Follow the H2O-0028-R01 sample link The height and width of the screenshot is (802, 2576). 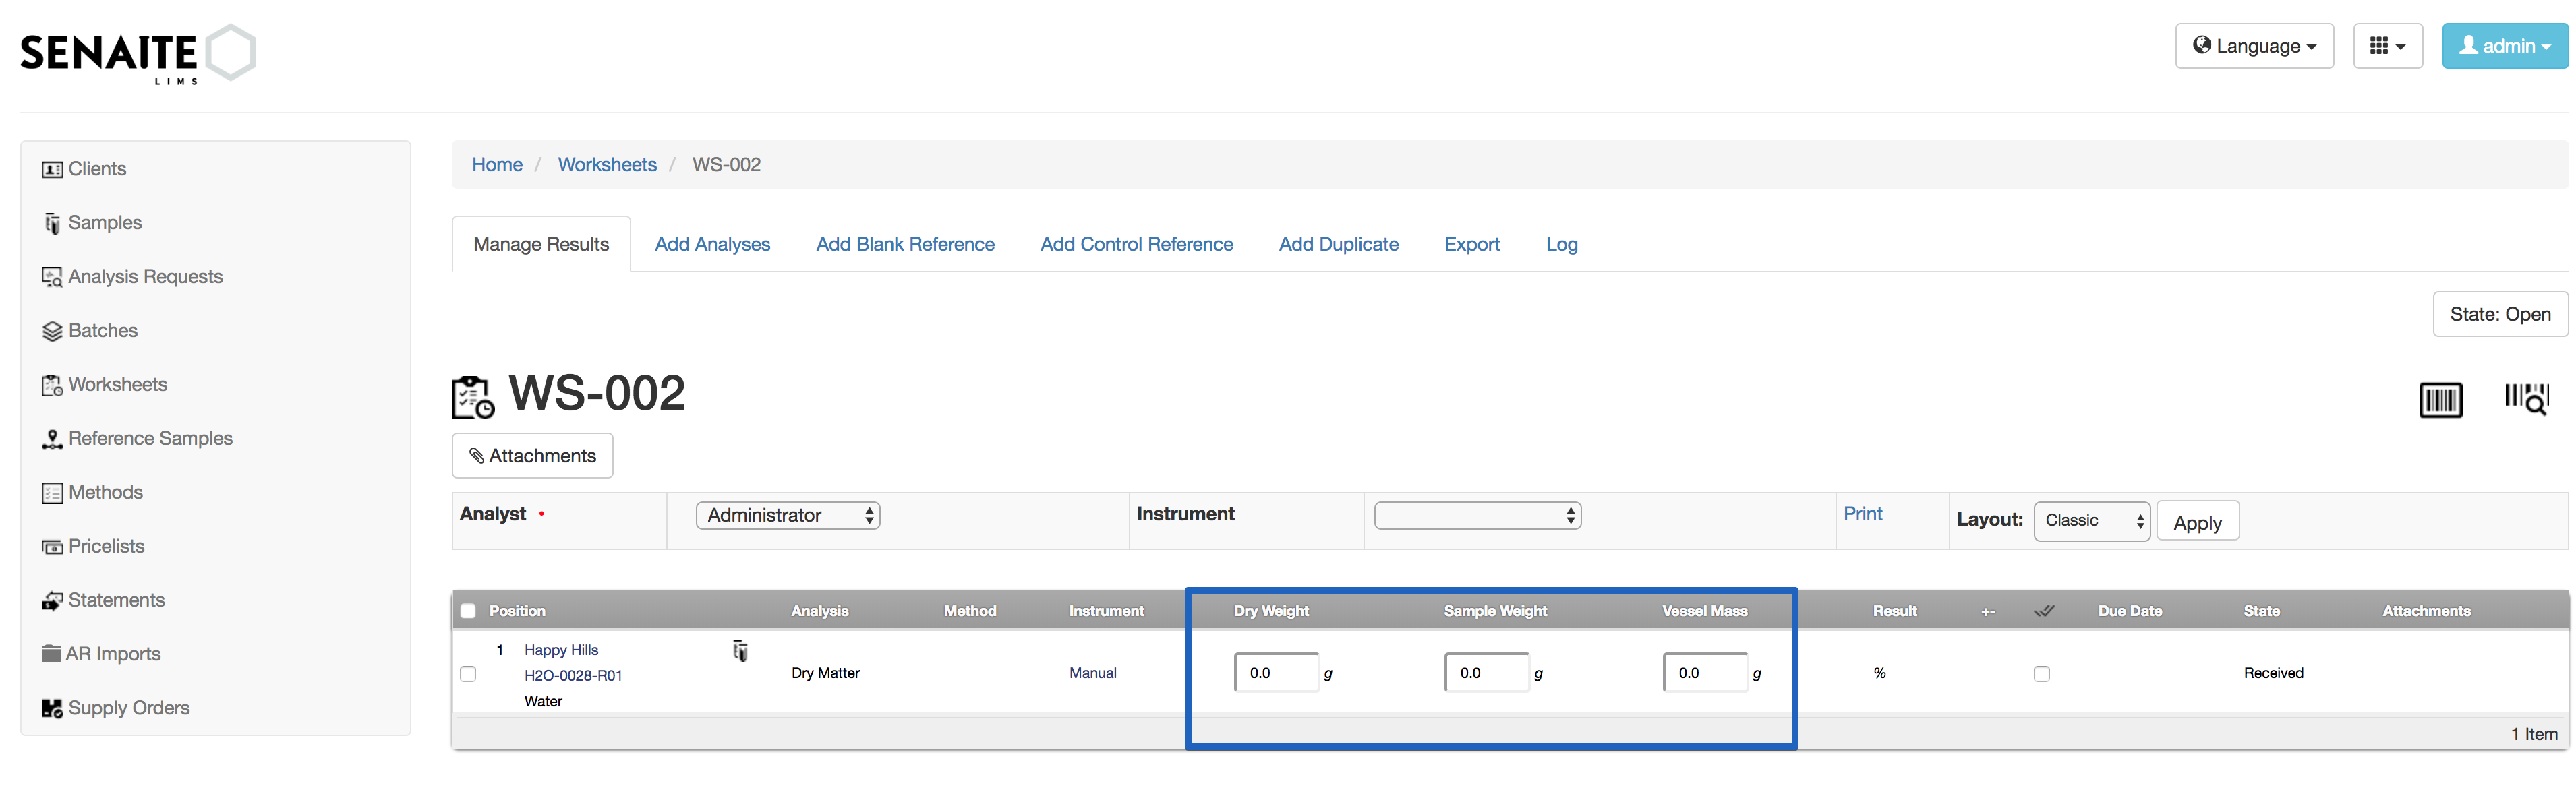(573, 675)
